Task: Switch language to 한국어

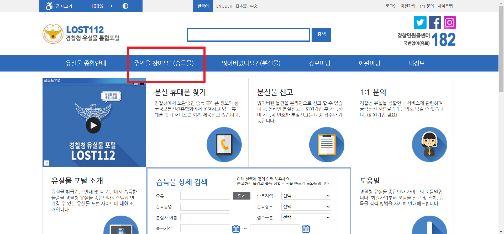Action: click(x=203, y=6)
